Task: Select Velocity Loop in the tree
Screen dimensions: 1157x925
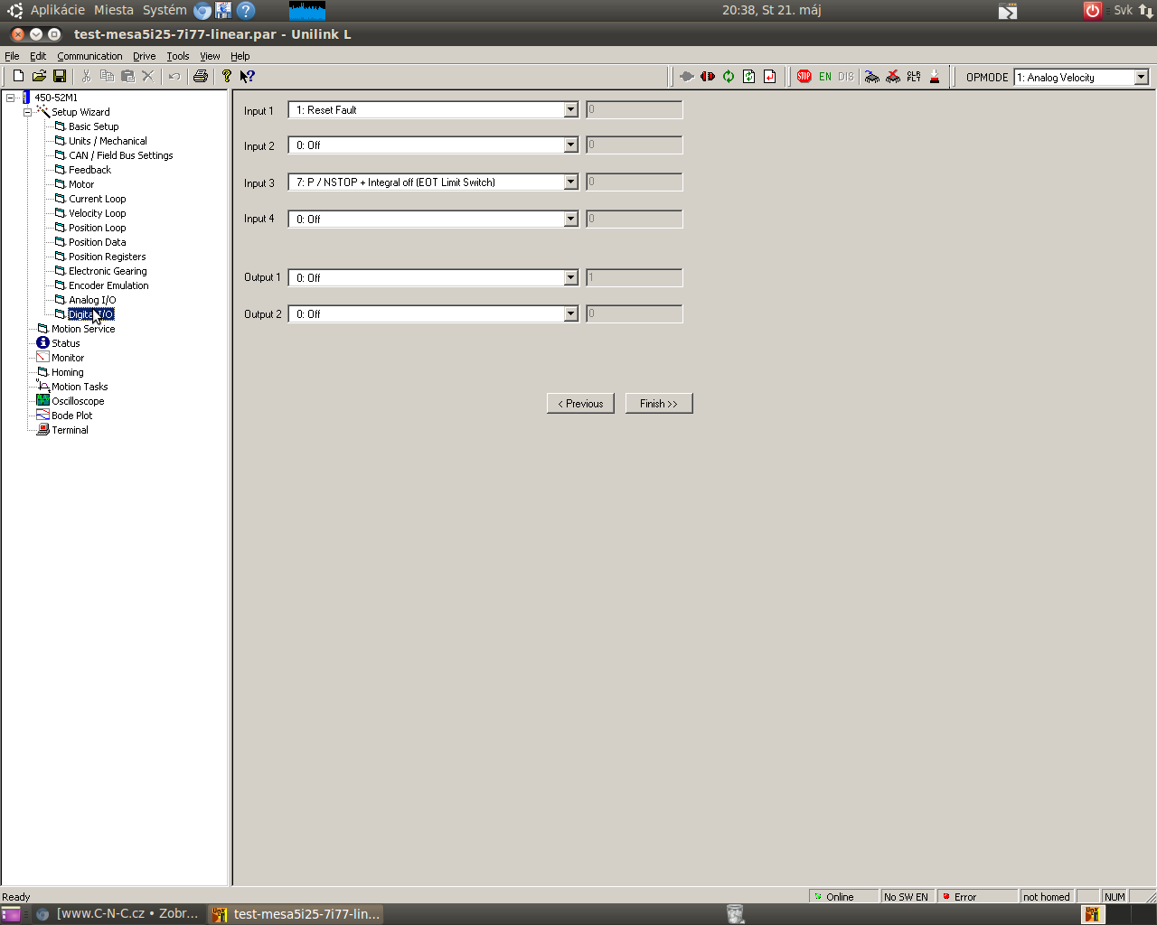Action: coord(98,213)
